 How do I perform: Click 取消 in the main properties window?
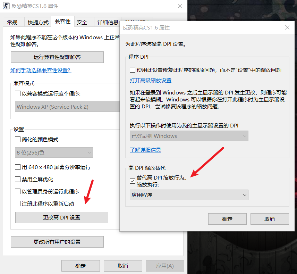[123, 266]
